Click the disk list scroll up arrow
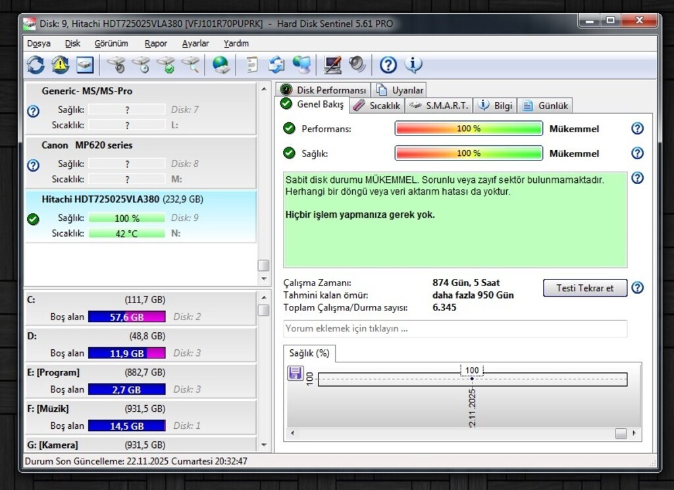674x490 pixels. (x=264, y=89)
